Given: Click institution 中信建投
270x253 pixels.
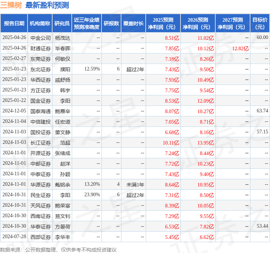Looking at the screenshot, I should [41, 122].
